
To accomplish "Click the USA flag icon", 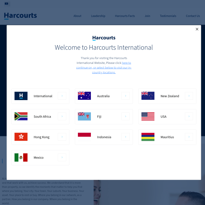I will click(148, 116).
